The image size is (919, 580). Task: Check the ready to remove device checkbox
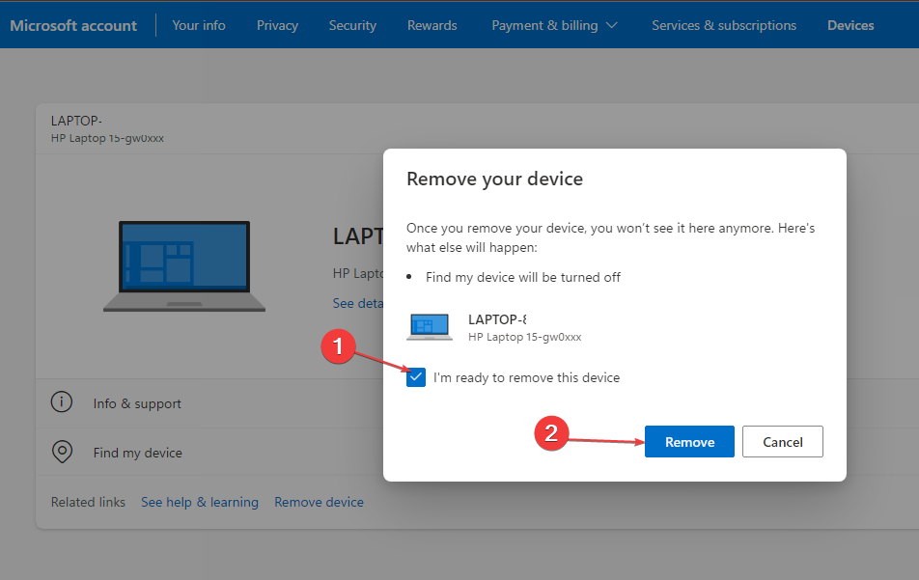point(415,377)
